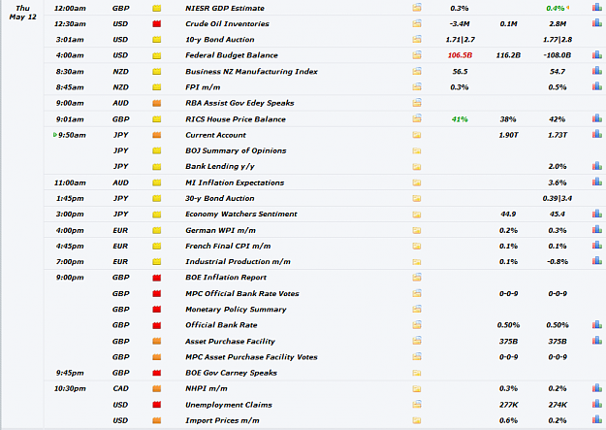The width and height of the screenshot is (606, 430).
Task: Select Thu May 12 date cell
Action: 23,13
